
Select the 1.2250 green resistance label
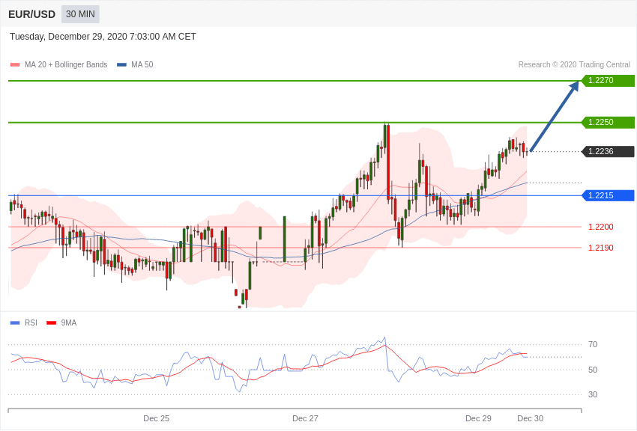(x=608, y=122)
